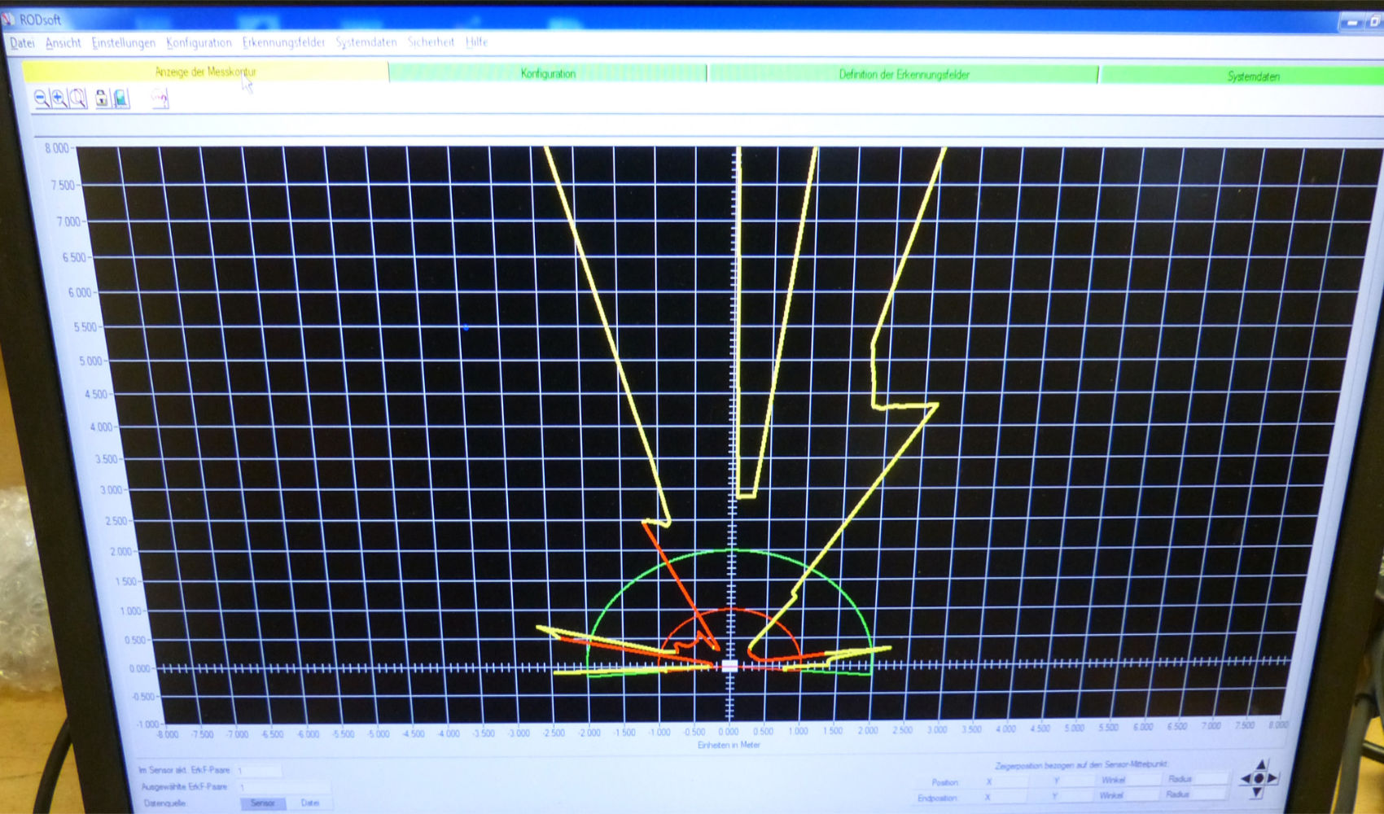
Task: Select the zoom in magnifier tool
Action: click(x=59, y=97)
